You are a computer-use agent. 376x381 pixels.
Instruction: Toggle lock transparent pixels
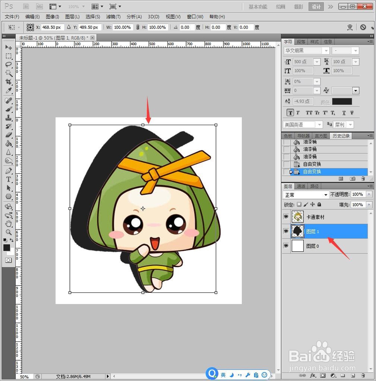(x=299, y=204)
